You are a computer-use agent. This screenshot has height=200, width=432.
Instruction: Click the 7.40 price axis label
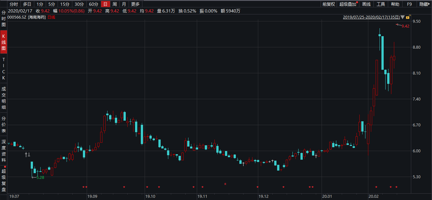point(417,99)
